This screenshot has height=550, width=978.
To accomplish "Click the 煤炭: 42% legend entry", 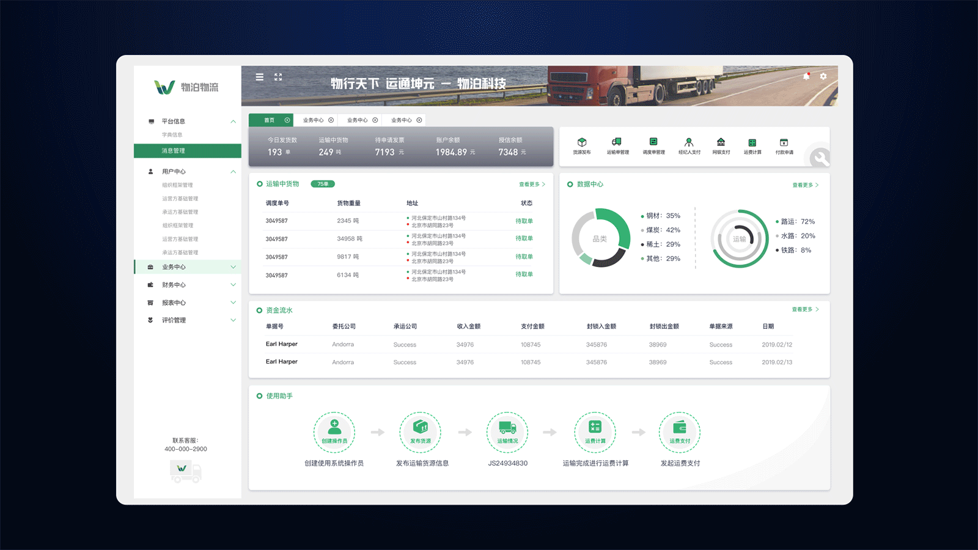I will click(660, 230).
